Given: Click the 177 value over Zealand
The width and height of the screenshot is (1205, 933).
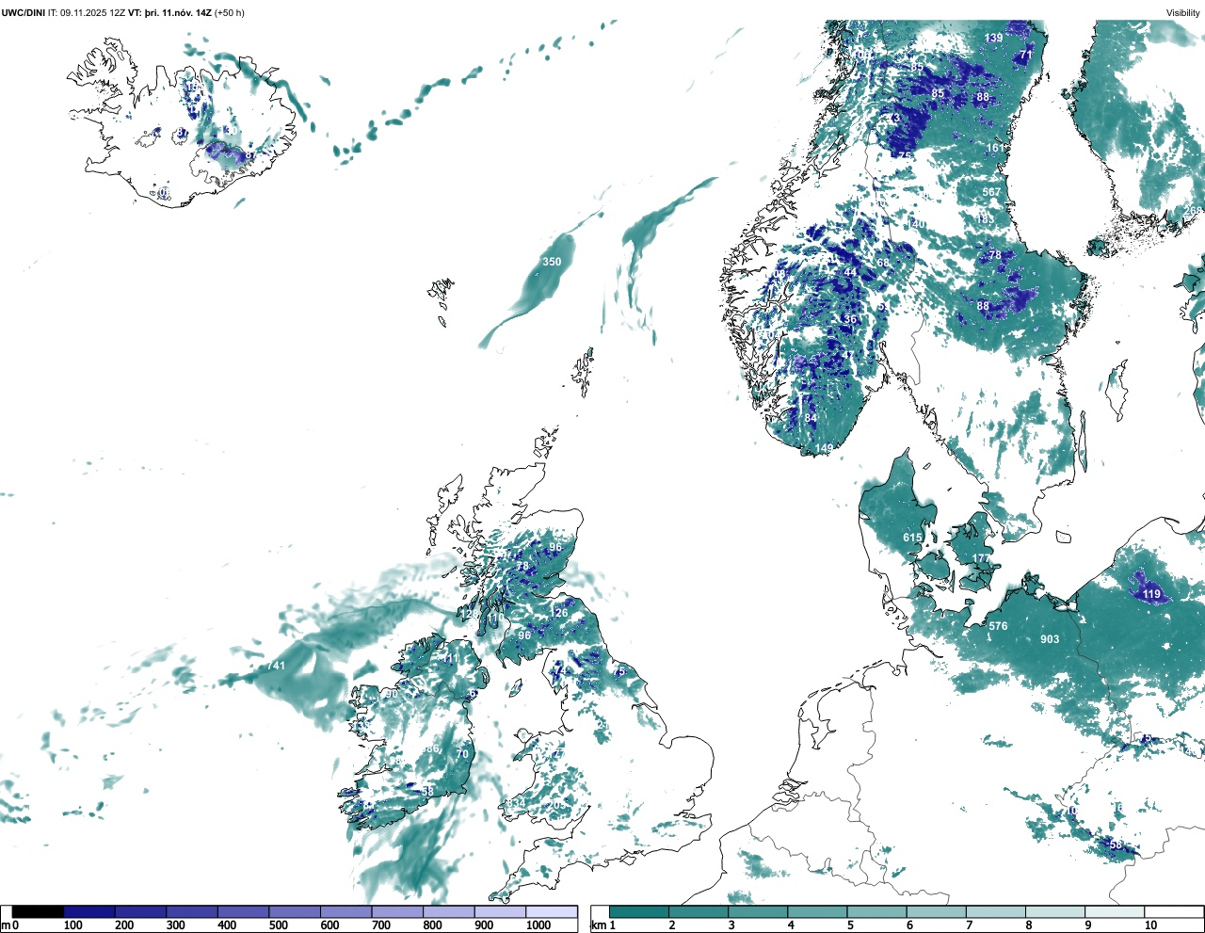Looking at the screenshot, I should click(981, 559).
